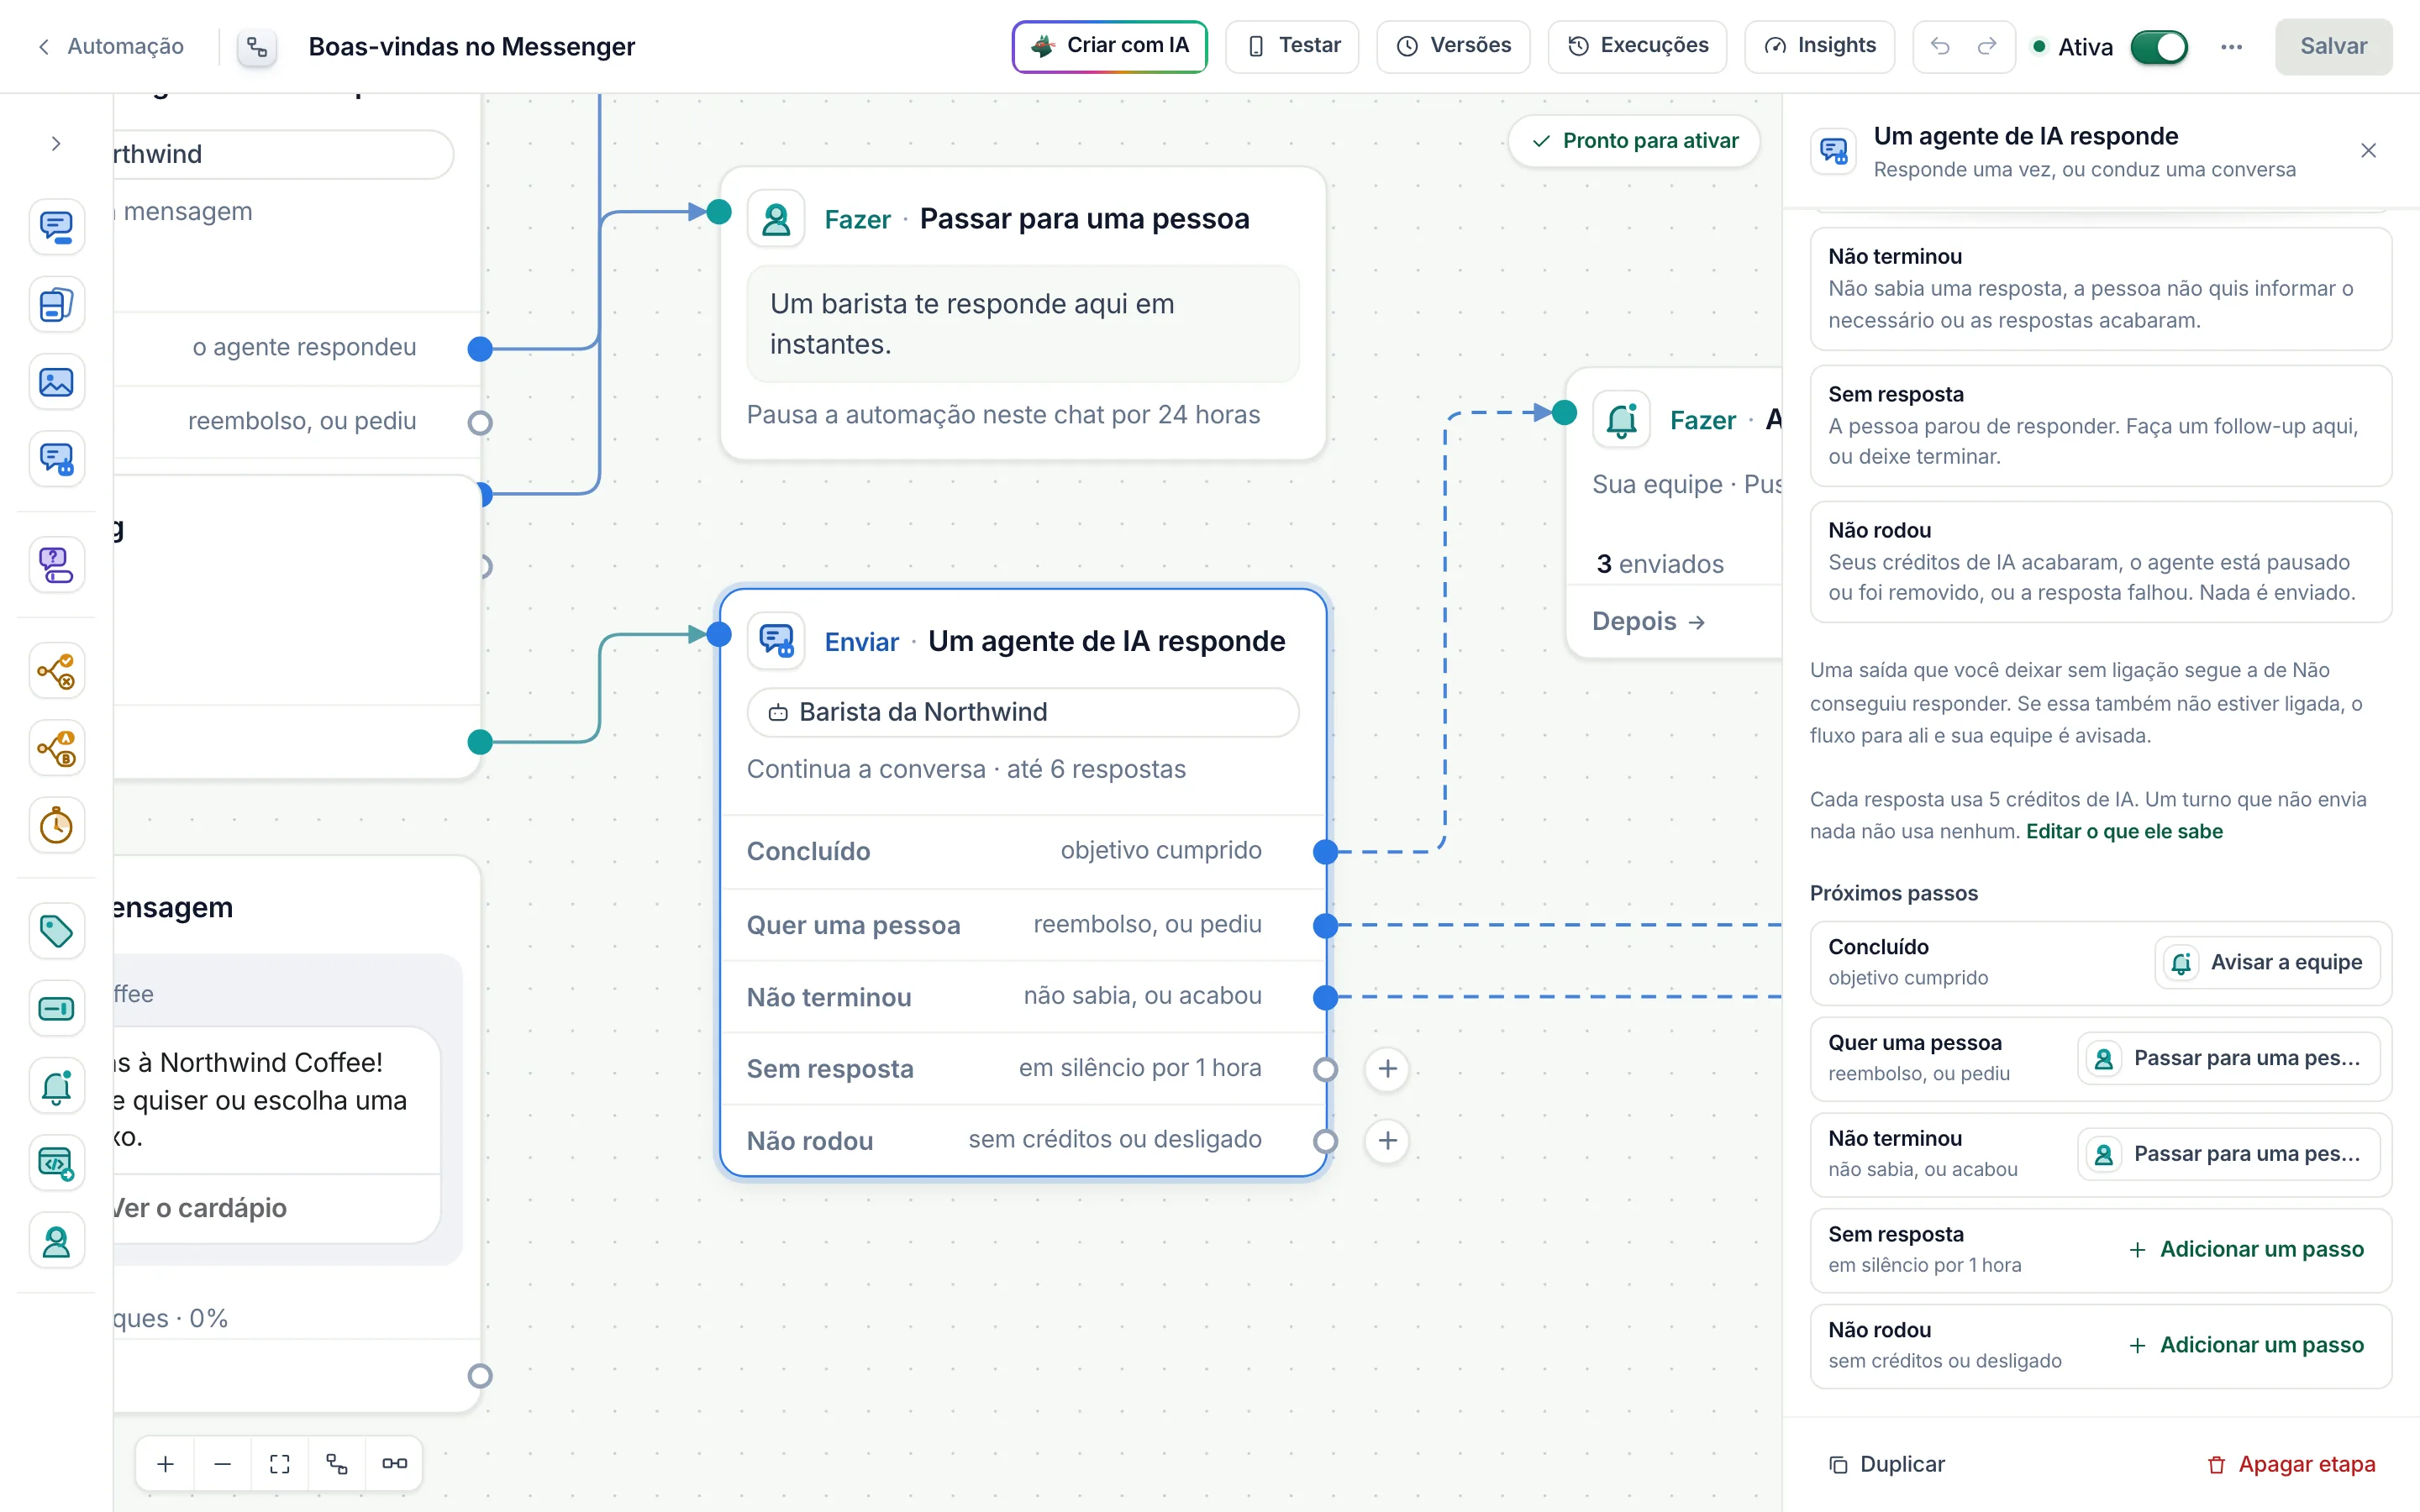Image resolution: width=2420 pixels, height=1512 pixels.
Task: Select the tag sidebar icon
Action: 56,931
